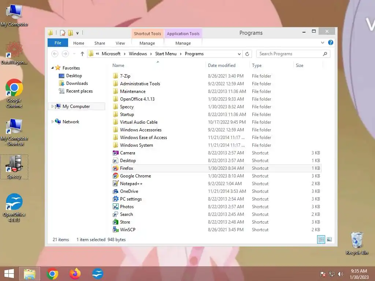The height and width of the screenshot is (281, 375).
Task: Expand the ribbon with the chevron
Action: (x=322, y=42)
